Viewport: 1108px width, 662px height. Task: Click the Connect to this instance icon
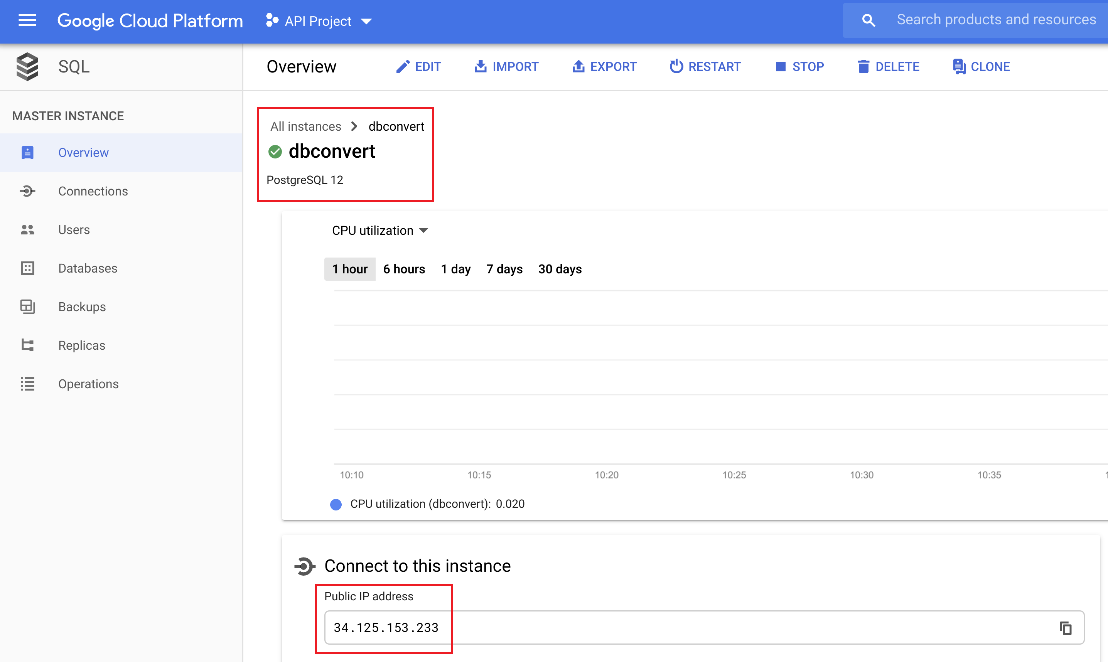click(304, 566)
